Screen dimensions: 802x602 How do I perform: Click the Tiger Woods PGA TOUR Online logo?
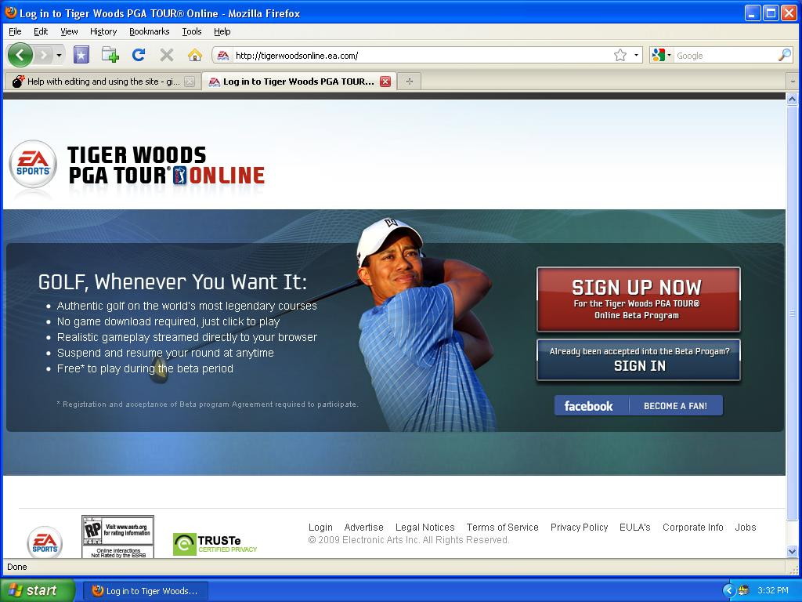166,165
